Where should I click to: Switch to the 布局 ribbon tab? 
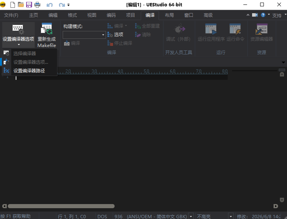pyautogui.click(x=169, y=15)
